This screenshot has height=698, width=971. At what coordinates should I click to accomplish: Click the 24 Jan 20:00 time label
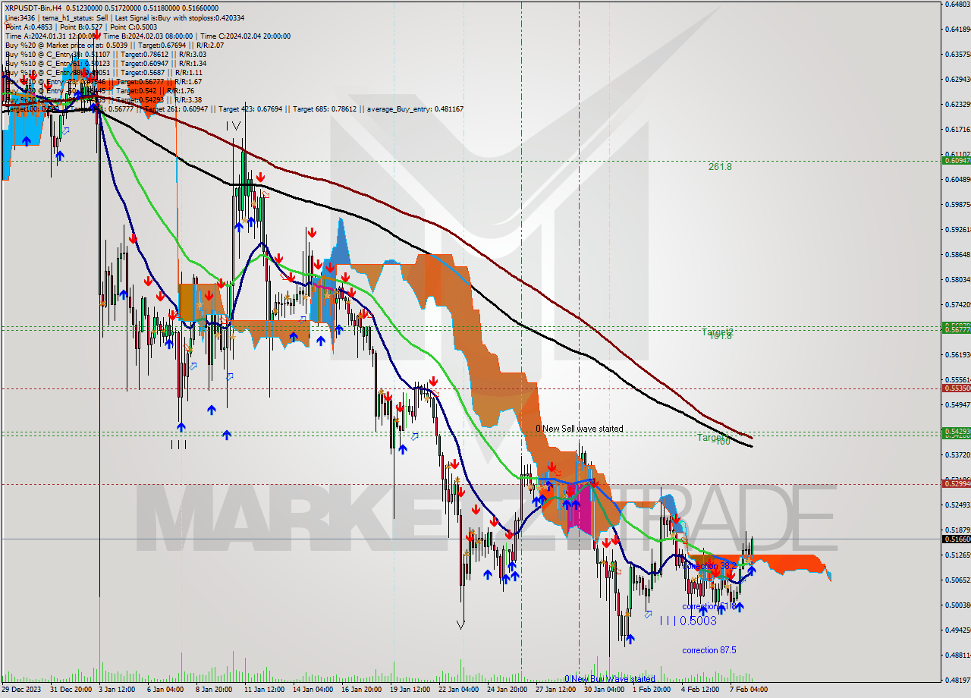pos(507,690)
